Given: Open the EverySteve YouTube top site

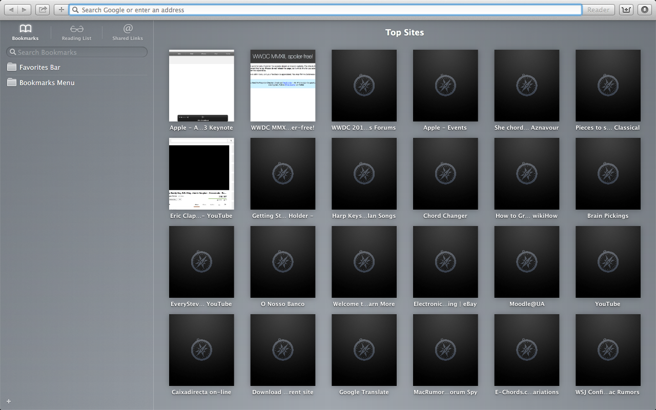Looking at the screenshot, I should tap(201, 262).
